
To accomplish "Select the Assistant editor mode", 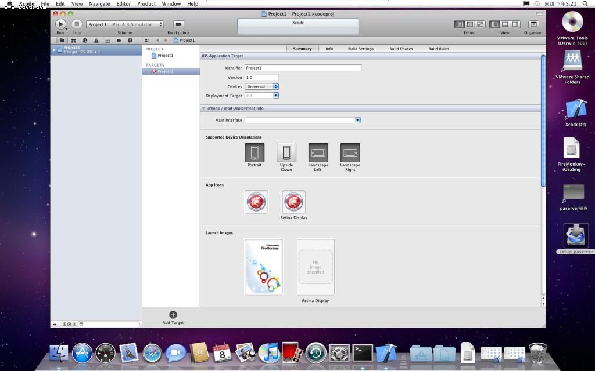I will click(469, 24).
